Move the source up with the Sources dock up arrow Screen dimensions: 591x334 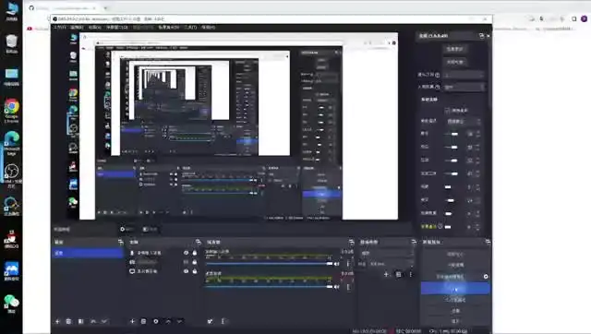pos(168,321)
